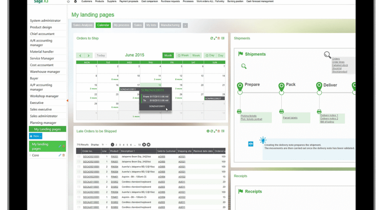The height and width of the screenshot is (210, 379).
Task: Click printer icon above Picking tickets
Action: pos(239,112)
